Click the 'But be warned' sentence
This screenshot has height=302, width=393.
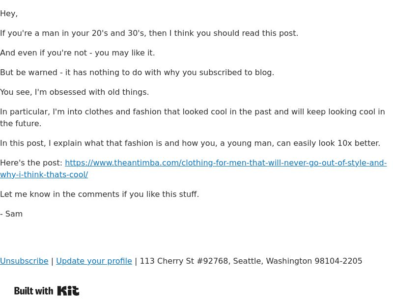pyautogui.click(x=137, y=72)
